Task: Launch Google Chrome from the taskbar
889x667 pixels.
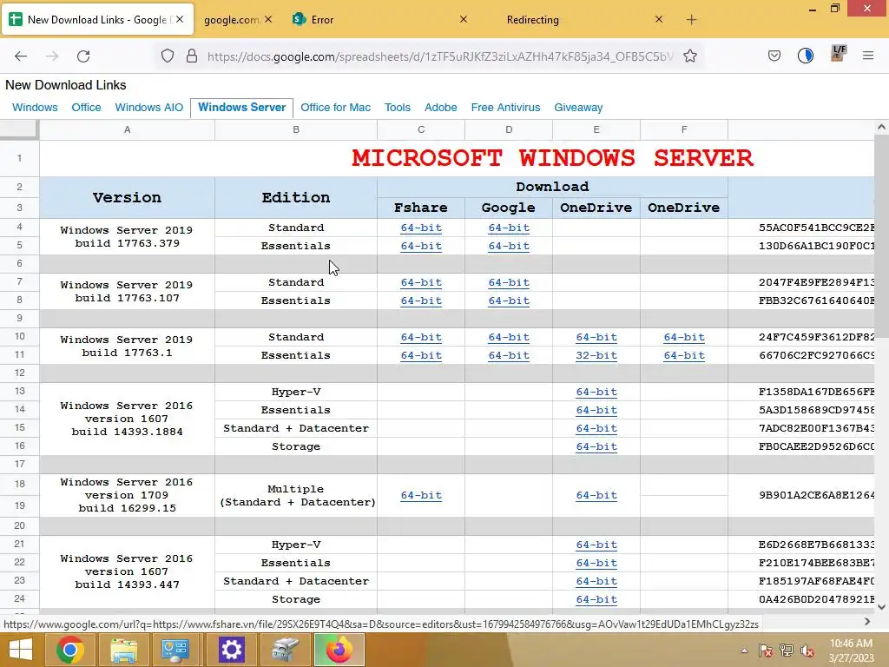Action: click(x=69, y=650)
